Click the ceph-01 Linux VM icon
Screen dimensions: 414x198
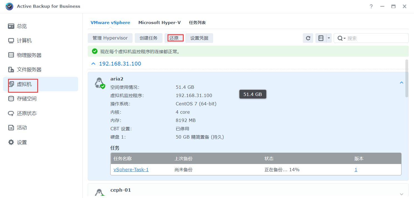pyautogui.click(x=99, y=193)
